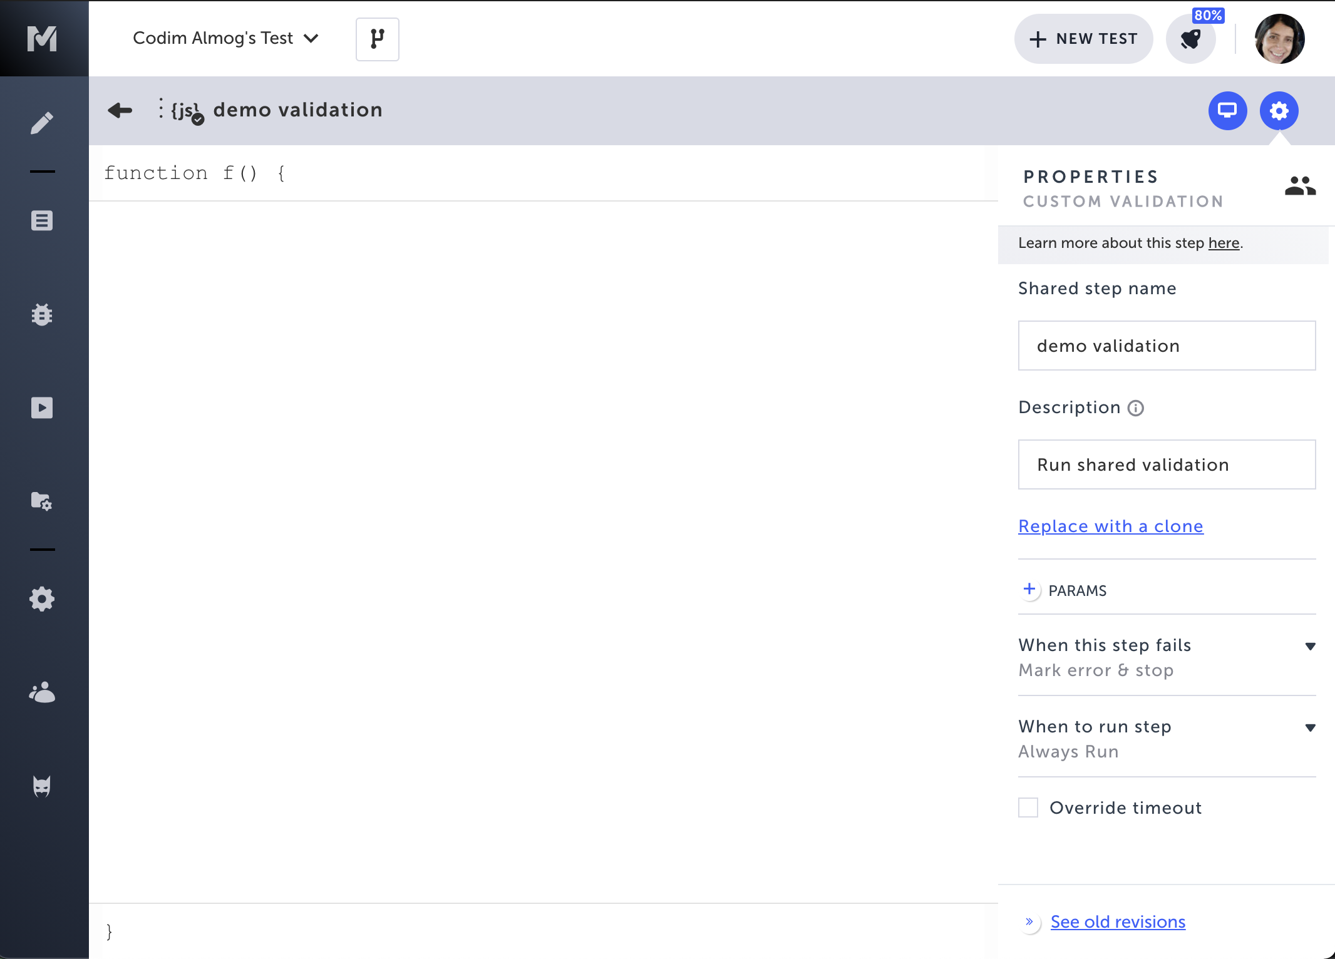Click the 'function f() {' code line

pyautogui.click(x=194, y=173)
